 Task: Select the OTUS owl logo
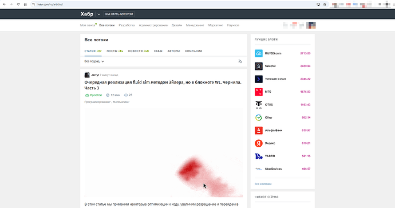point(258,105)
